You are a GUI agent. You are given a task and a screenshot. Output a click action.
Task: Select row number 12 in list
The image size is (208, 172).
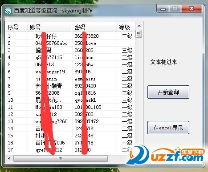(x=70, y=114)
